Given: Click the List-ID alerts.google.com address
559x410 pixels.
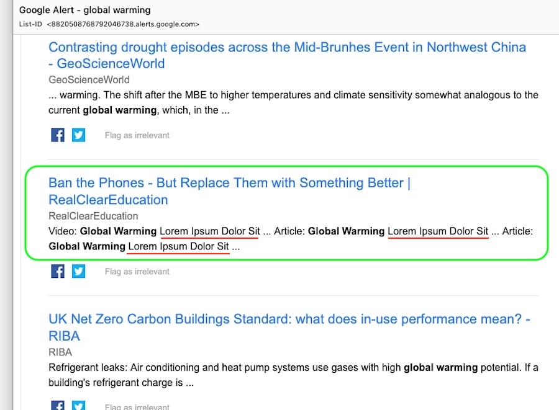Looking at the screenshot, I should (123, 24).
